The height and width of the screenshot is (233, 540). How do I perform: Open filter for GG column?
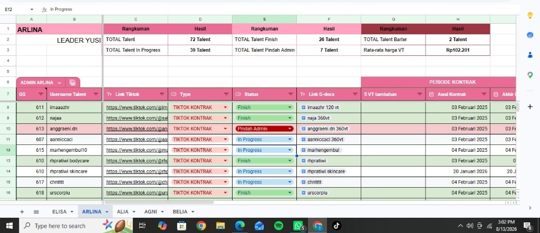pos(41,94)
